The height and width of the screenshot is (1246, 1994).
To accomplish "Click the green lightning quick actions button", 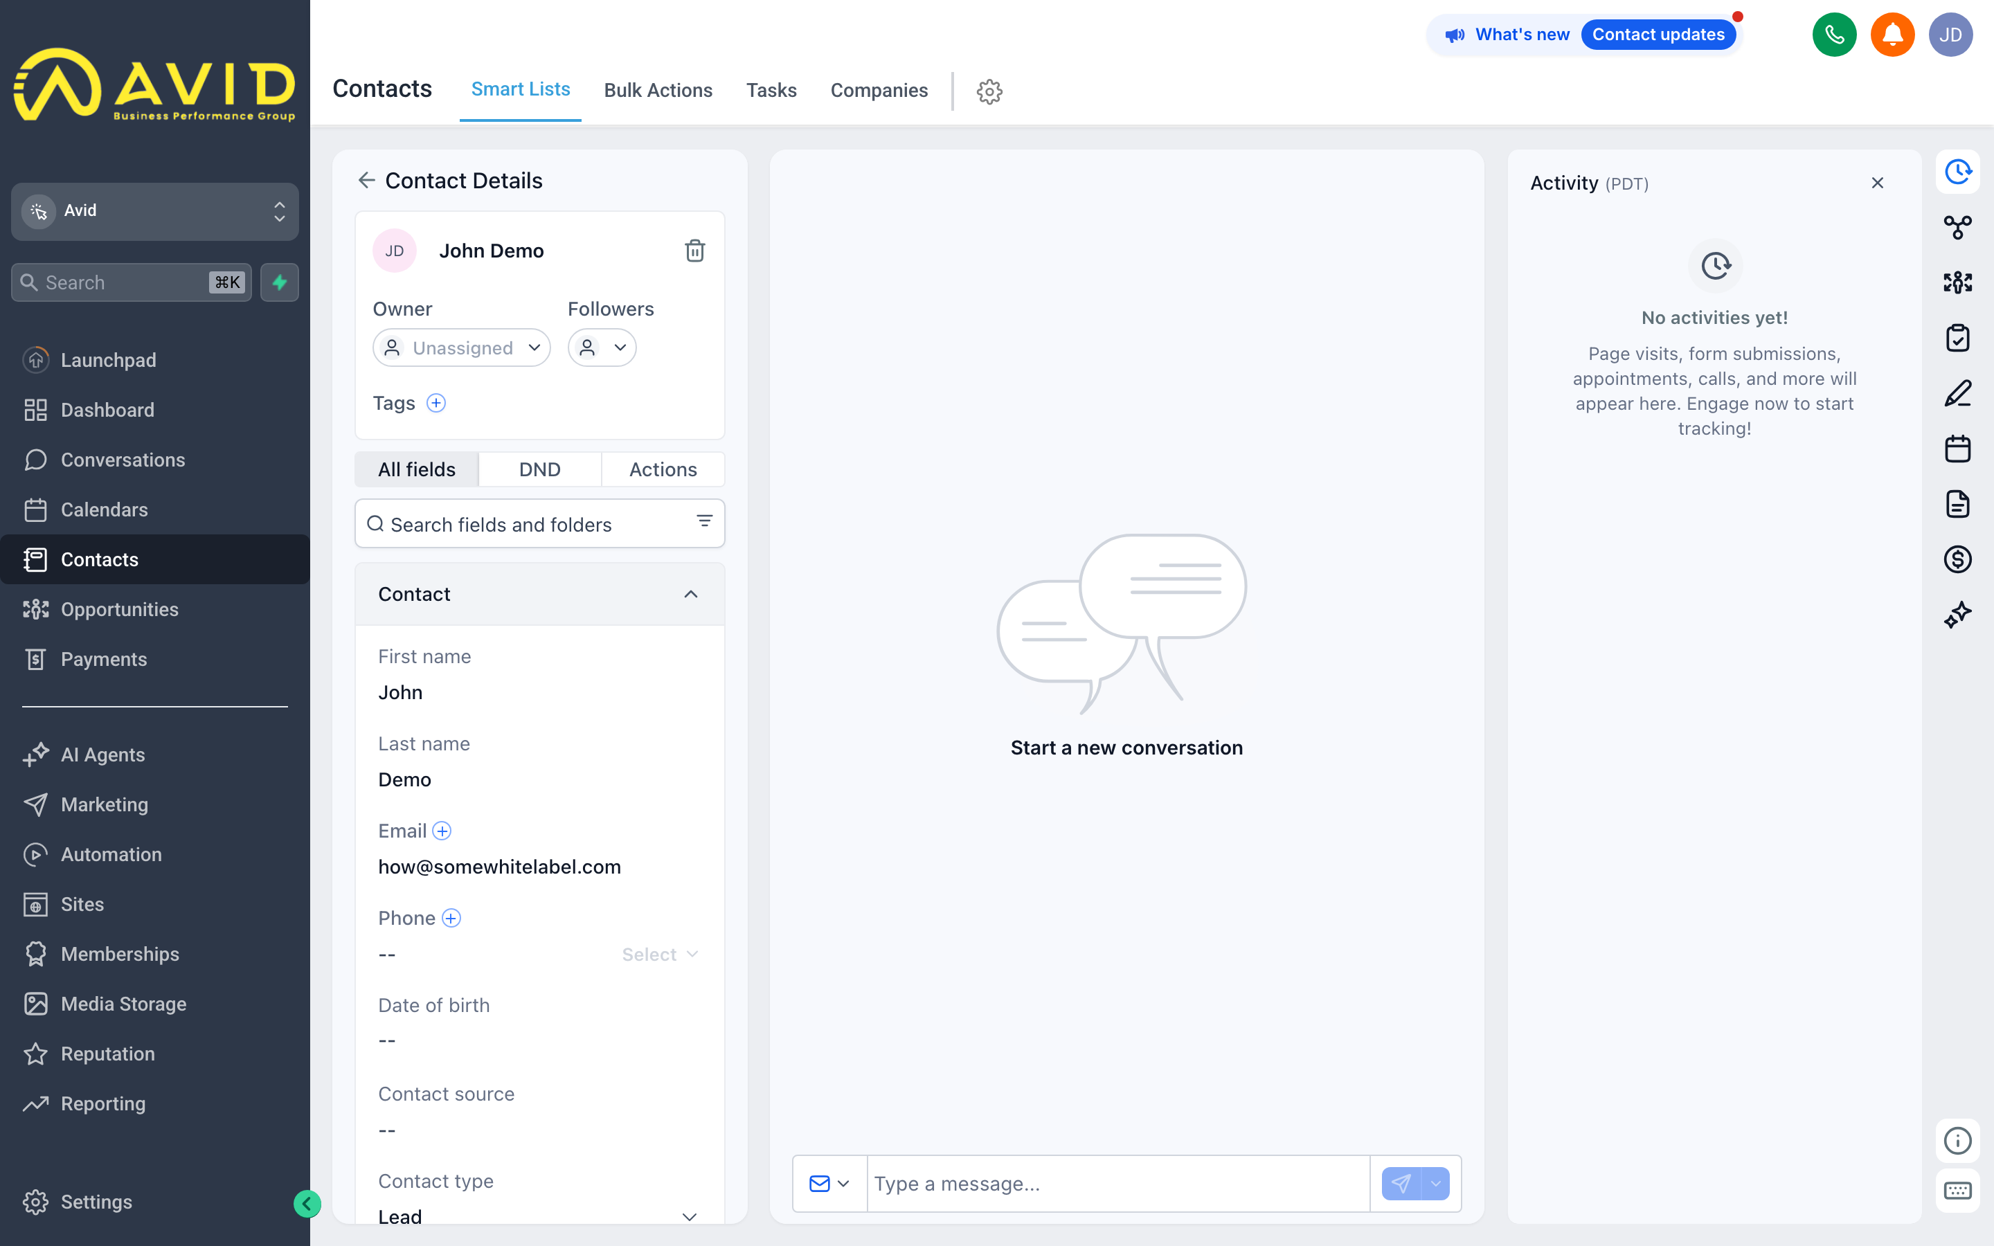I will 279,282.
